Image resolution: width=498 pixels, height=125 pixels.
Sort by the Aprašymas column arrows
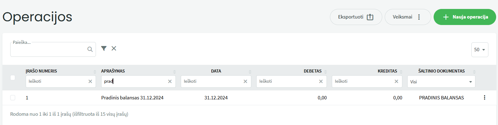click(x=174, y=72)
